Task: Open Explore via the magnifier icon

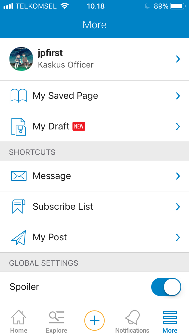Action: coord(56,321)
